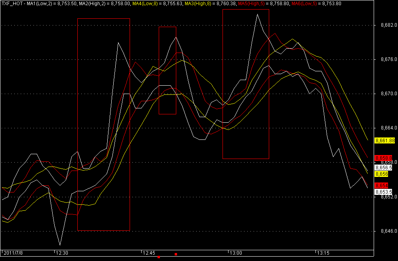Viewport: 398px width, 261px height.
Task: Click the 12:30 time axis label
Action: pyautogui.click(x=62, y=253)
